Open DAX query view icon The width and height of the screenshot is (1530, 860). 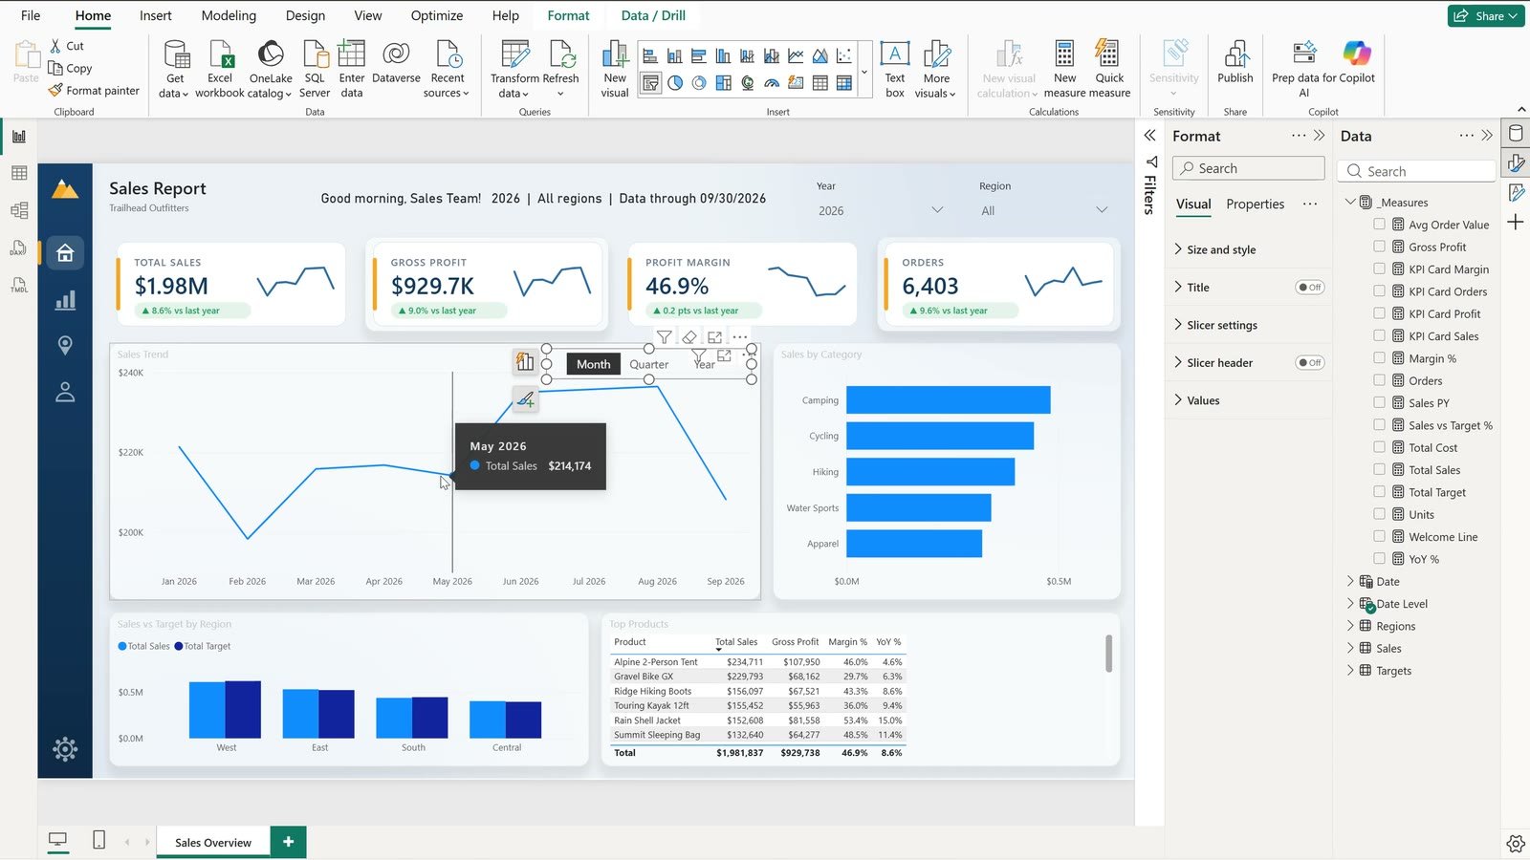pyautogui.click(x=18, y=247)
